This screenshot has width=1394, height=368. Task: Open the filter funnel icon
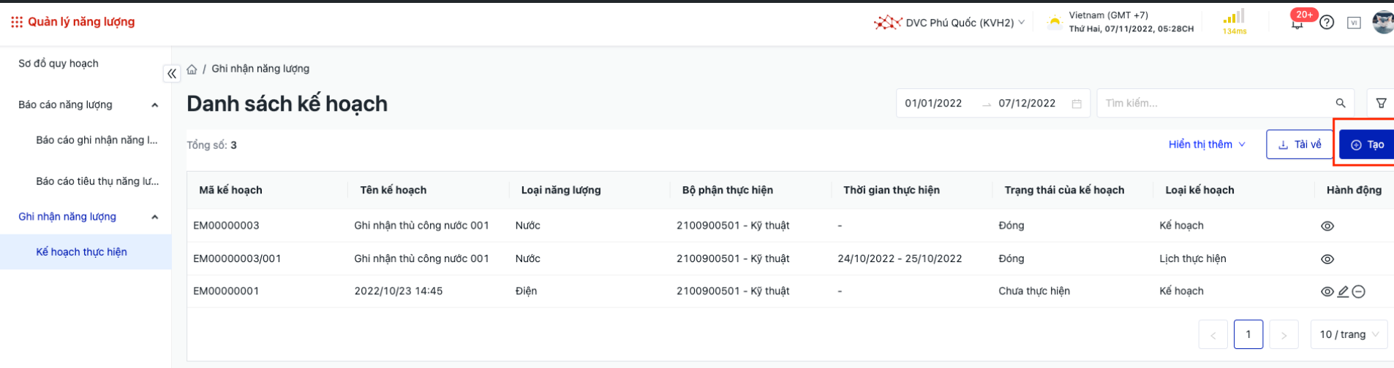[1381, 104]
